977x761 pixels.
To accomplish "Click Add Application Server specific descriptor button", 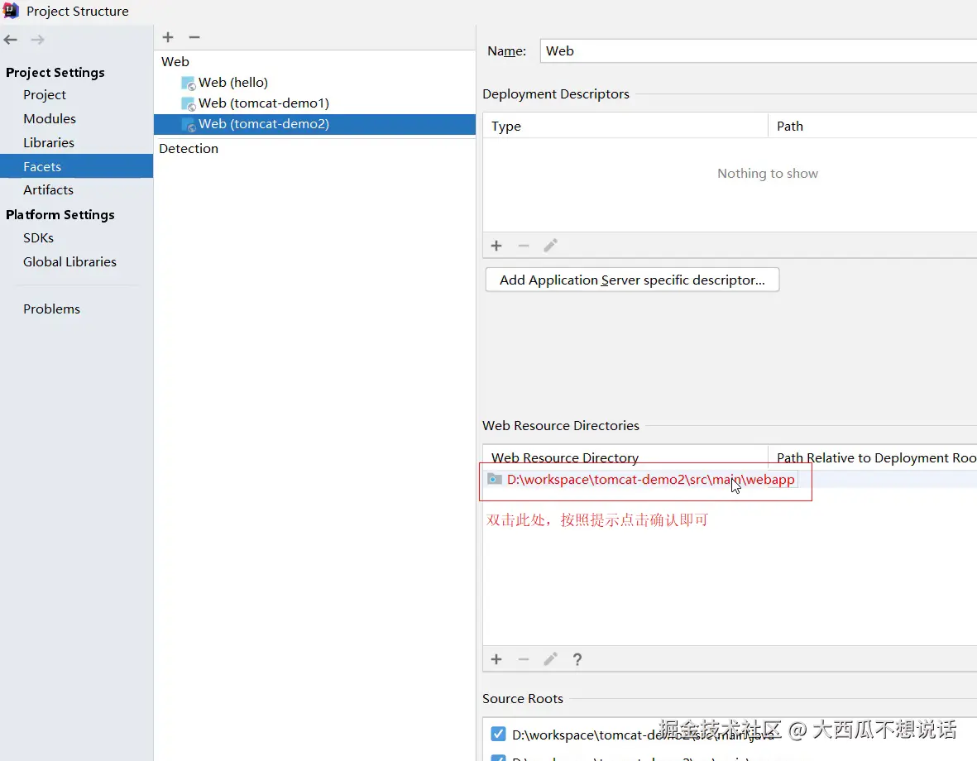I will tap(632, 280).
